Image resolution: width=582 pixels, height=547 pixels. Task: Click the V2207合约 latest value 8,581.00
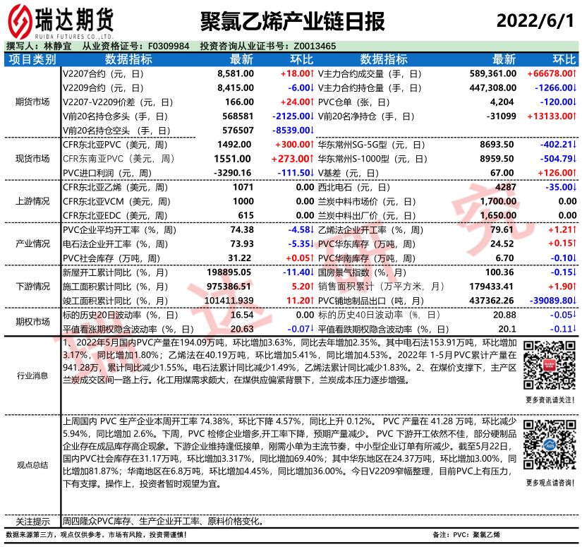coord(236,73)
